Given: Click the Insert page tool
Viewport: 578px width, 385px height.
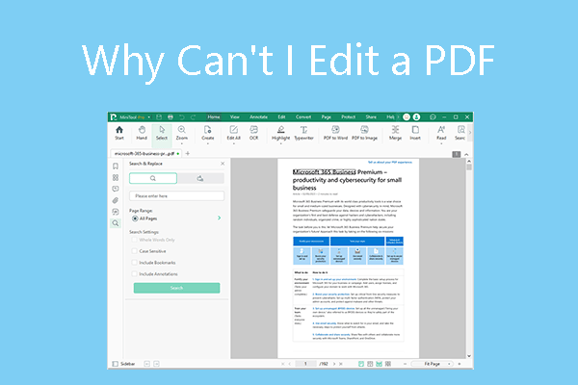Looking at the screenshot, I should pos(415,133).
